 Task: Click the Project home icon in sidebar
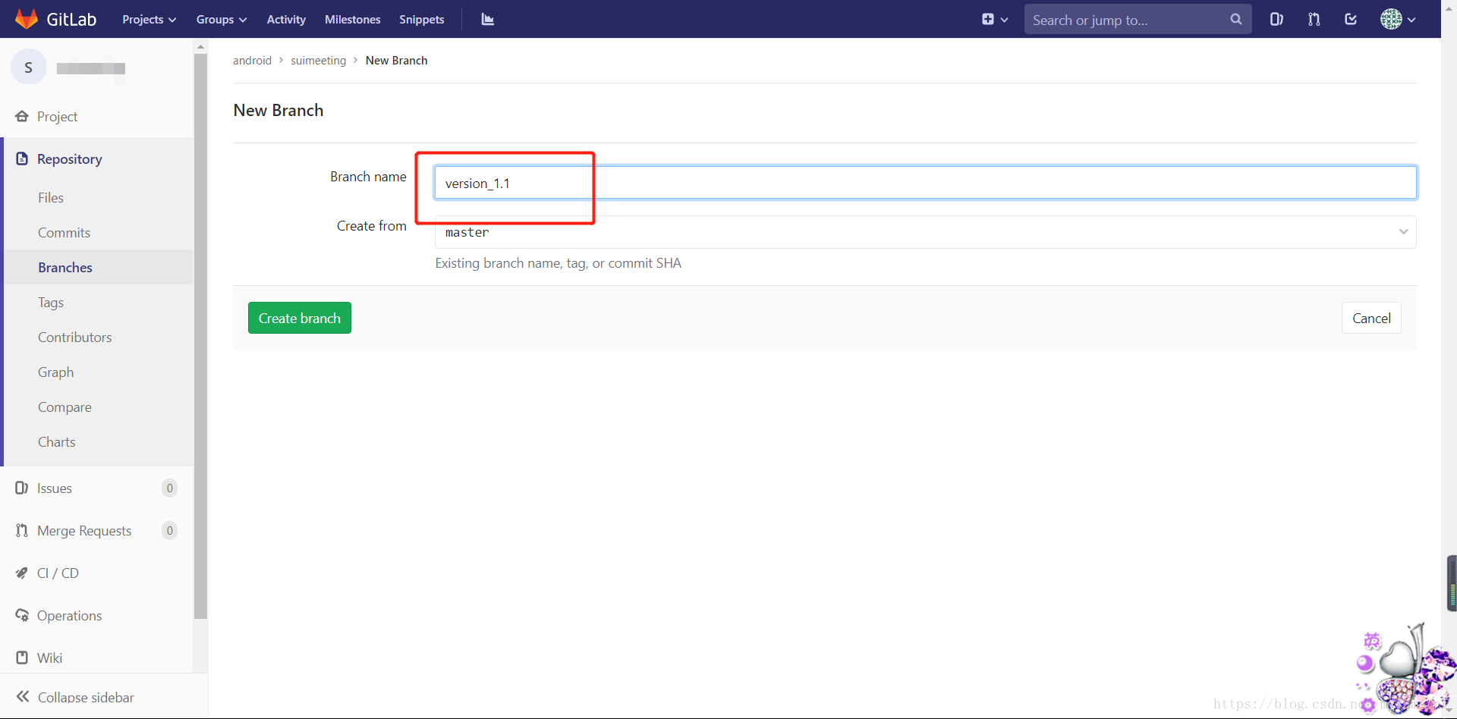pos(22,116)
